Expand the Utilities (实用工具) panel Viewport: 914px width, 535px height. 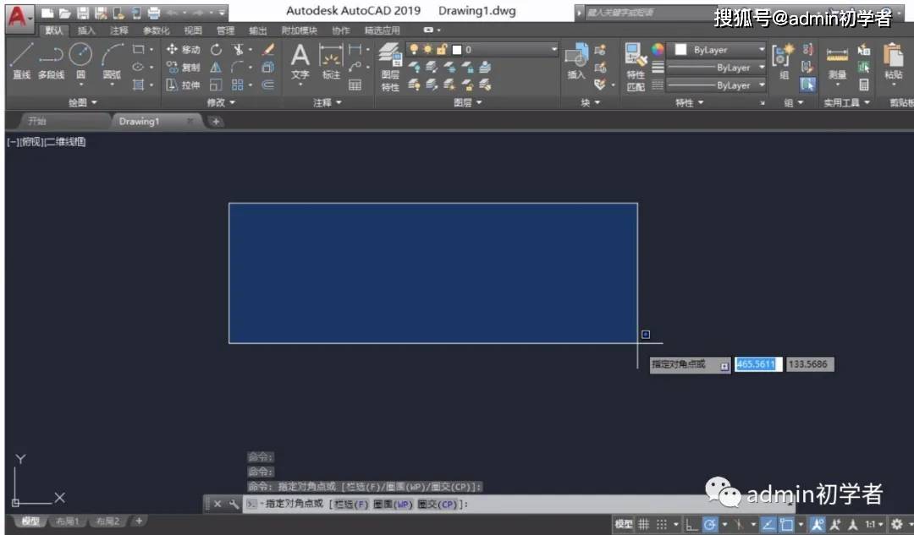[x=846, y=102]
